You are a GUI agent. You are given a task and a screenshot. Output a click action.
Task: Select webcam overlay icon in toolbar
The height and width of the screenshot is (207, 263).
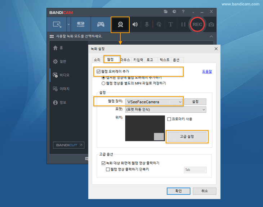120,24
